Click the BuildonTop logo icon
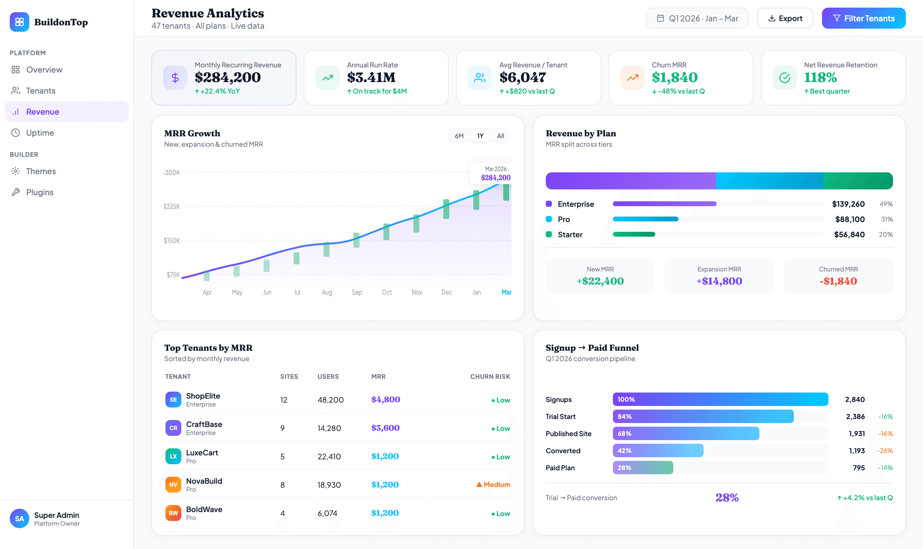Screen dimensions: 923x549 19,22
